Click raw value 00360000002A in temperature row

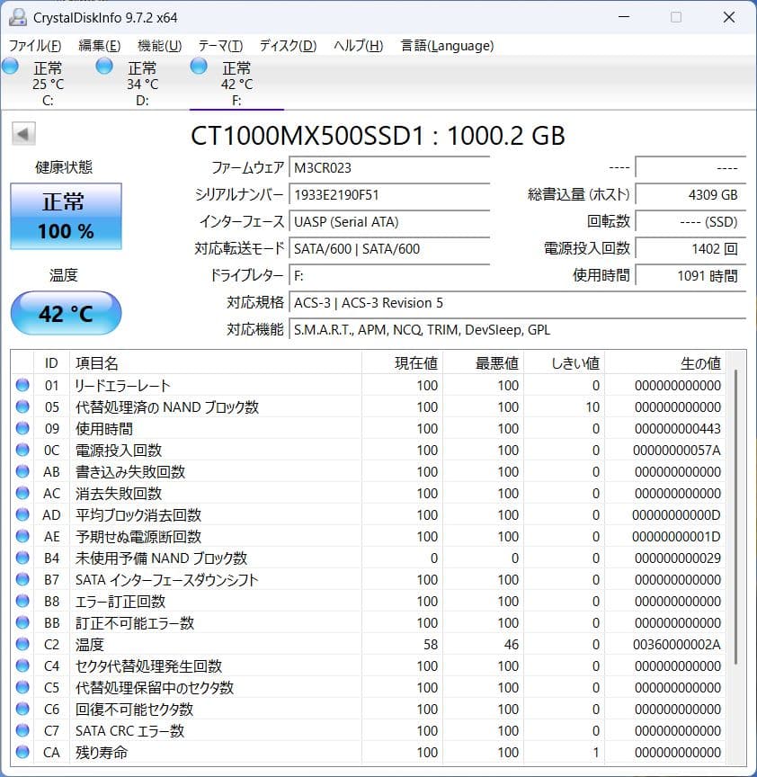click(x=677, y=644)
